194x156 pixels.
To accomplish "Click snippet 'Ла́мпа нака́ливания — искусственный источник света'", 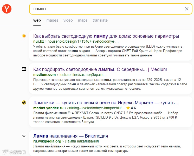I will 76,146.
